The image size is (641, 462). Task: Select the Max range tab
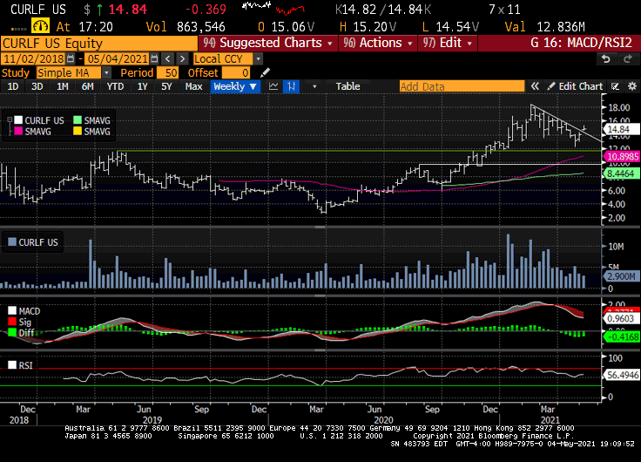pos(193,86)
